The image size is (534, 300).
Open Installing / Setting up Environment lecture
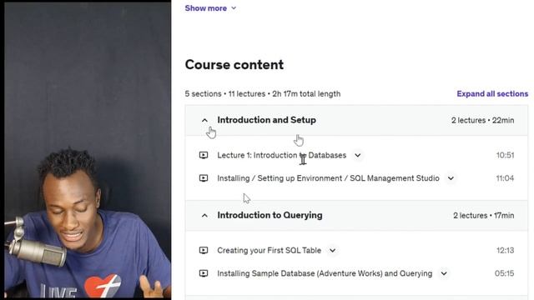click(x=328, y=178)
